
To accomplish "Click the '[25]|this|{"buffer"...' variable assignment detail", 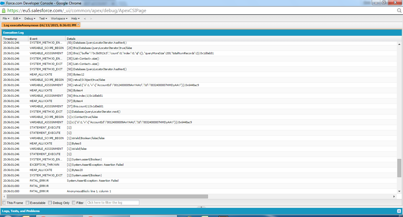I will (x=140, y=53).
